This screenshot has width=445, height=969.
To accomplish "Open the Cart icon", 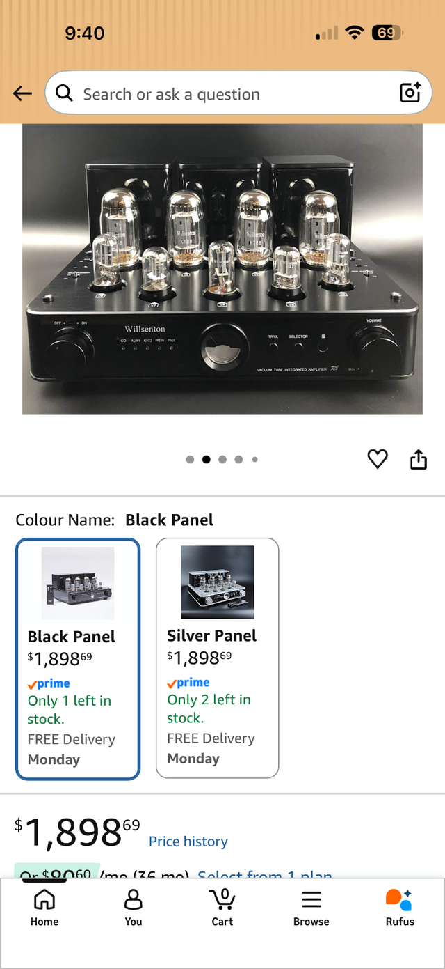I will coord(222,907).
